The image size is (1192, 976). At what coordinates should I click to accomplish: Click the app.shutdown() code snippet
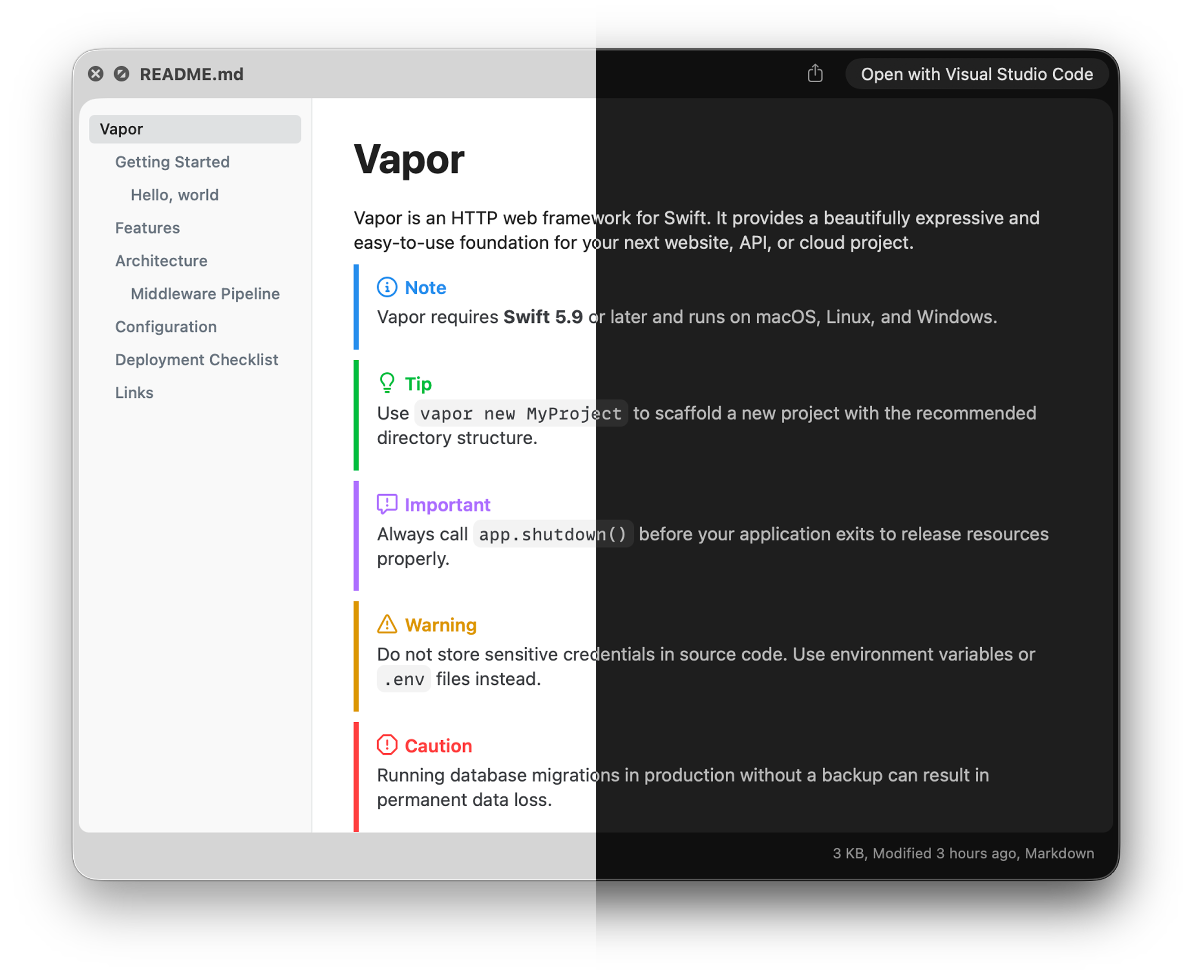553,534
